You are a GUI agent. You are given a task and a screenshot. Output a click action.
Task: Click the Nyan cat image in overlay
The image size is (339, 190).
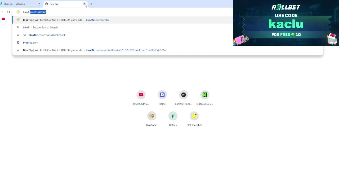point(241,40)
